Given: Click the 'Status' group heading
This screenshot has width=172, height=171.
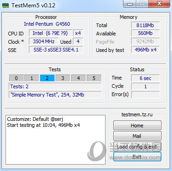Looking at the screenshot, I should 137,69.
